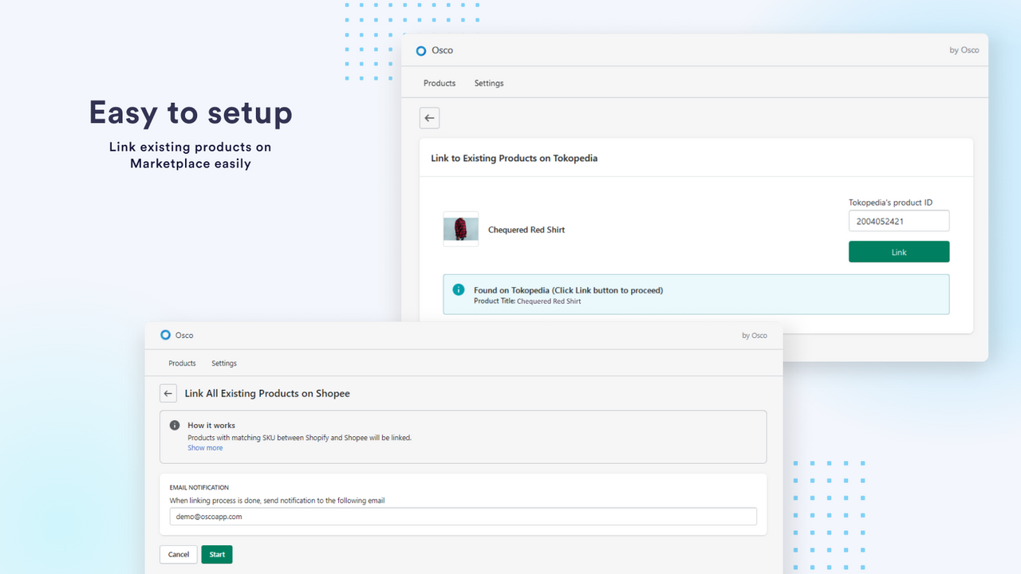Open Products tab in Shopee window

[x=182, y=363]
